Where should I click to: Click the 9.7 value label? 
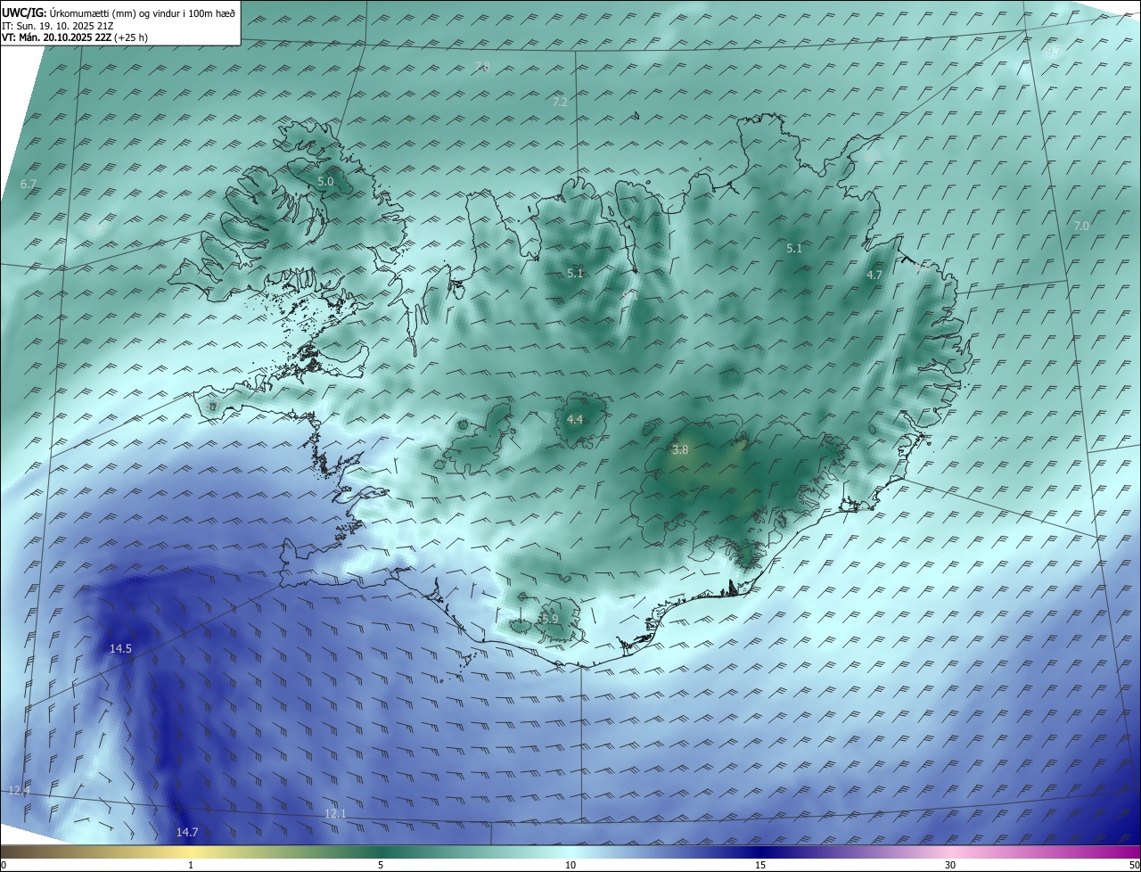pos(1054,53)
